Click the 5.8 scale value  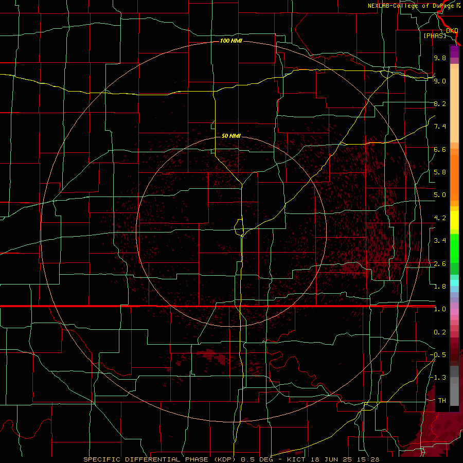(x=440, y=172)
